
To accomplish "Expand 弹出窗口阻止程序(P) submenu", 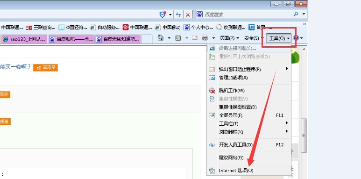I will click(x=249, y=69).
